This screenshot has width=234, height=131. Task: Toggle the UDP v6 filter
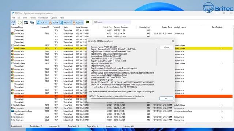(78, 23)
